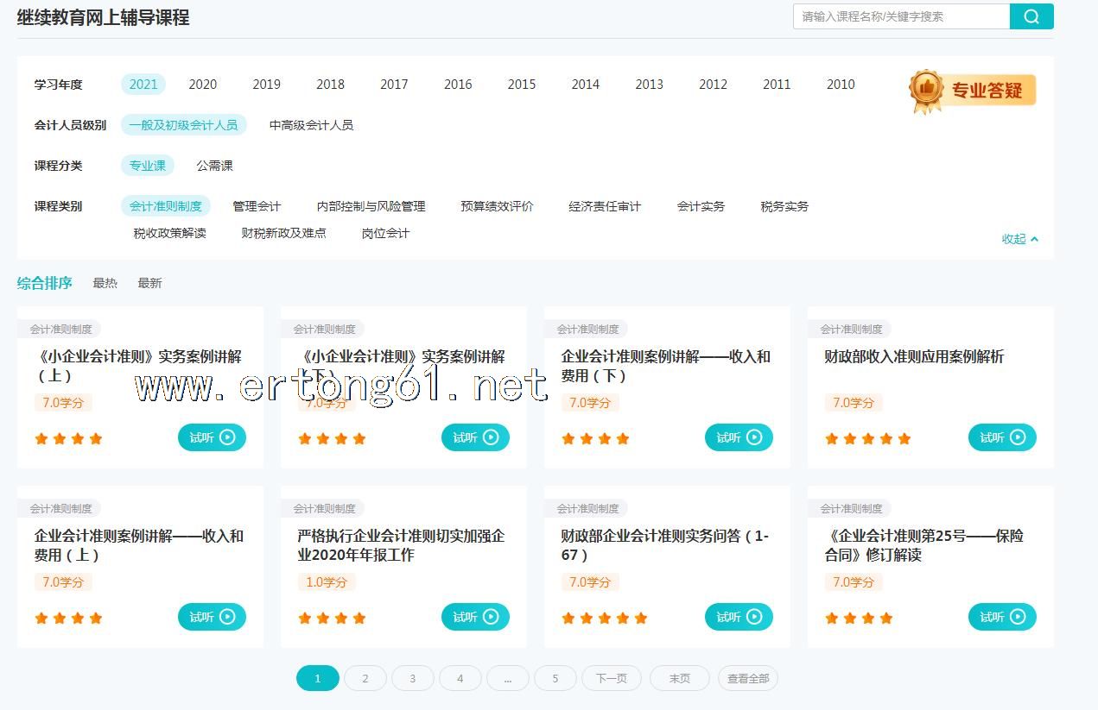Play trial for 财政部收入准则应用案例解析

tap(1001, 437)
